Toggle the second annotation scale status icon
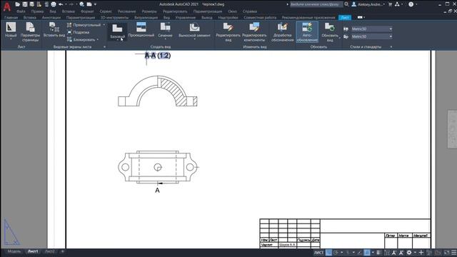 tap(401, 253)
